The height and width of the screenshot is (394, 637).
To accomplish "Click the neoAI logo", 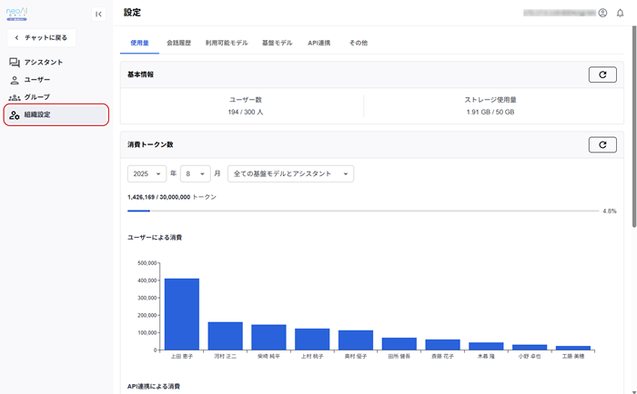I will [18, 12].
